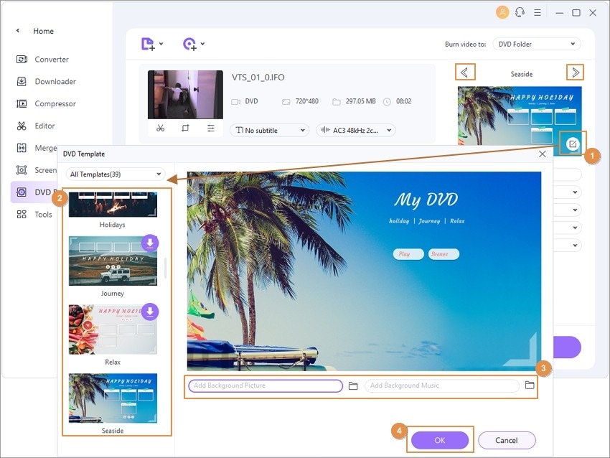This screenshot has width=610, height=458.
Task: Download the Journey template
Action: coord(150,243)
